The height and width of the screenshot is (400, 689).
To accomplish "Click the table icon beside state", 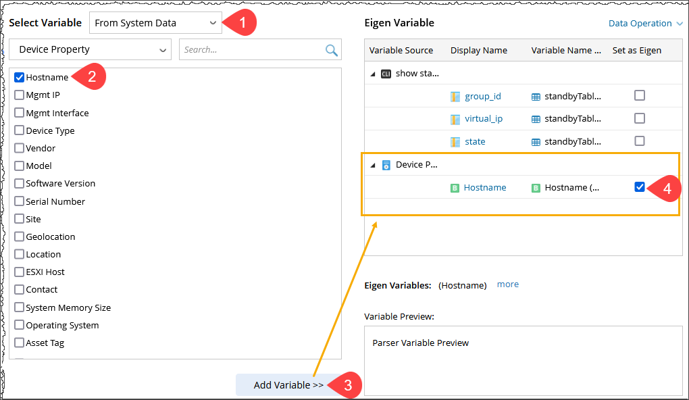I will point(455,142).
